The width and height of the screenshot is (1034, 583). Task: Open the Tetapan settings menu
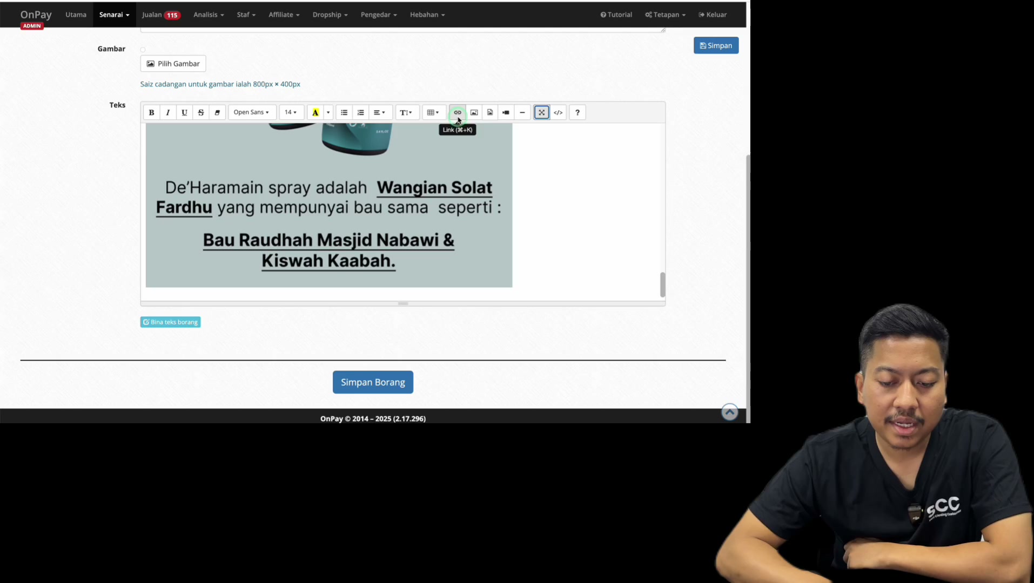tap(665, 15)
